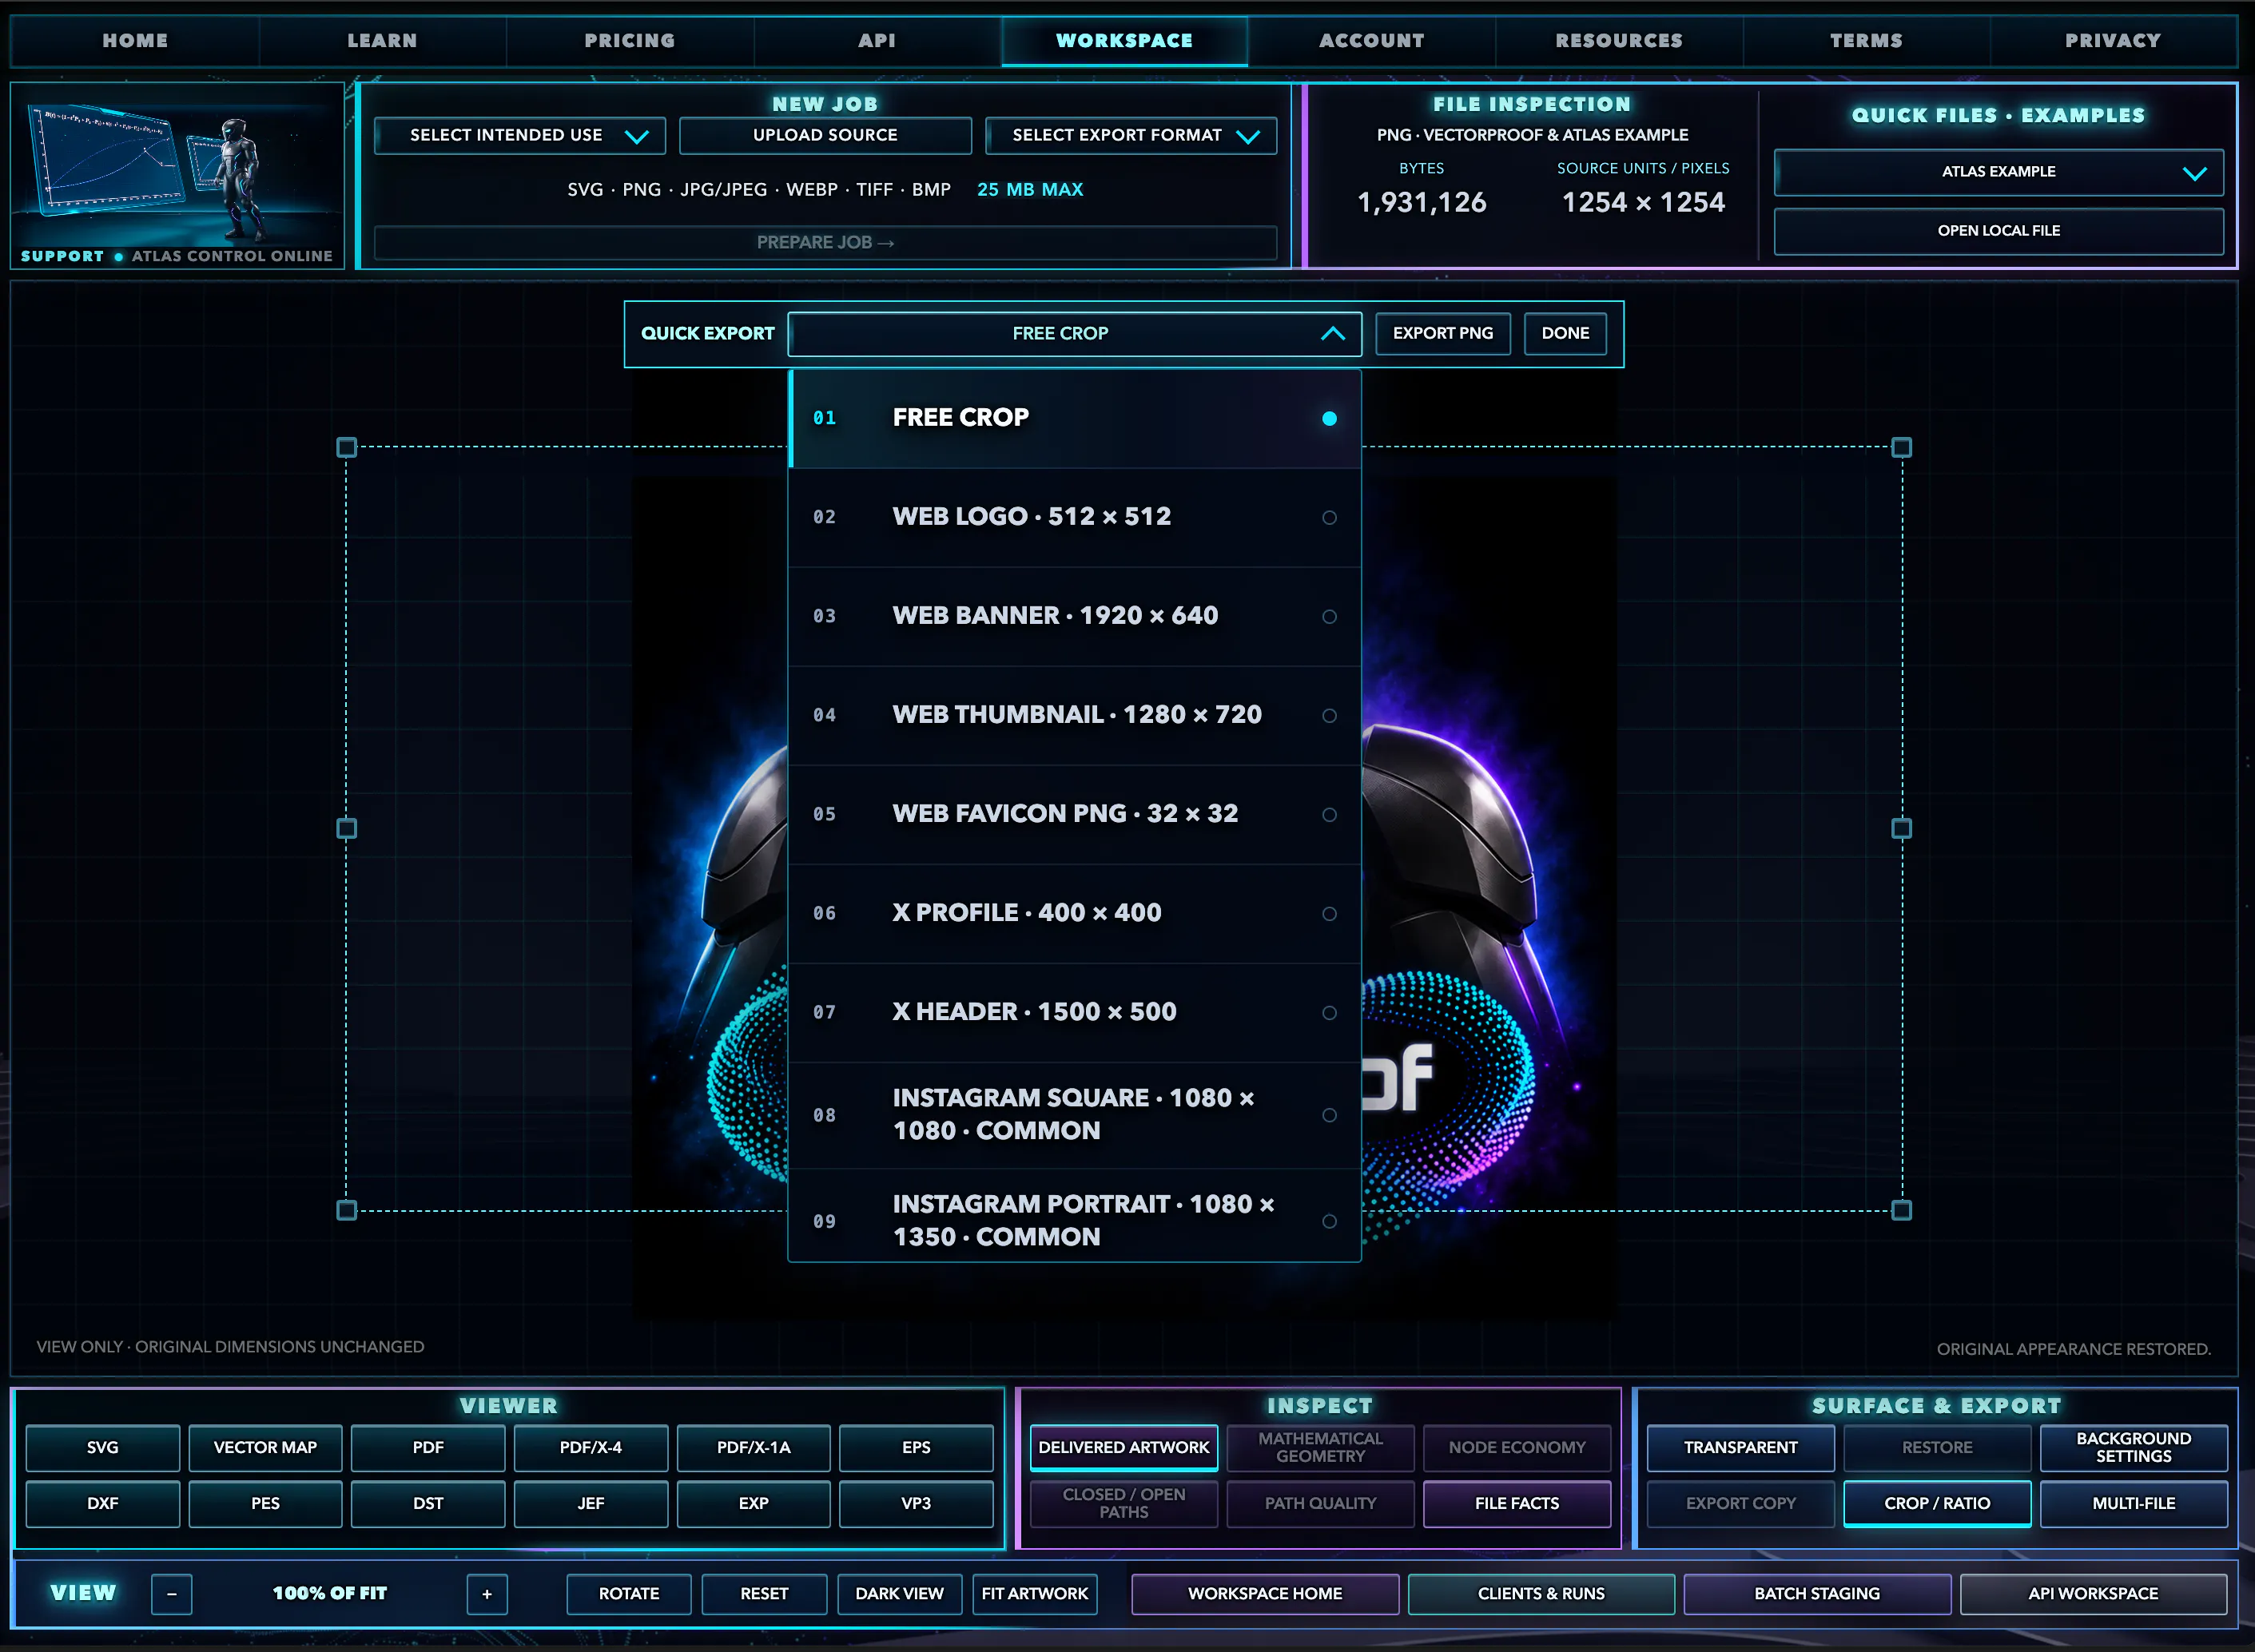This screenshot has height=1652, width=2255.
Task: Click the bottom-left crop handle
Action: [347, 1210]
